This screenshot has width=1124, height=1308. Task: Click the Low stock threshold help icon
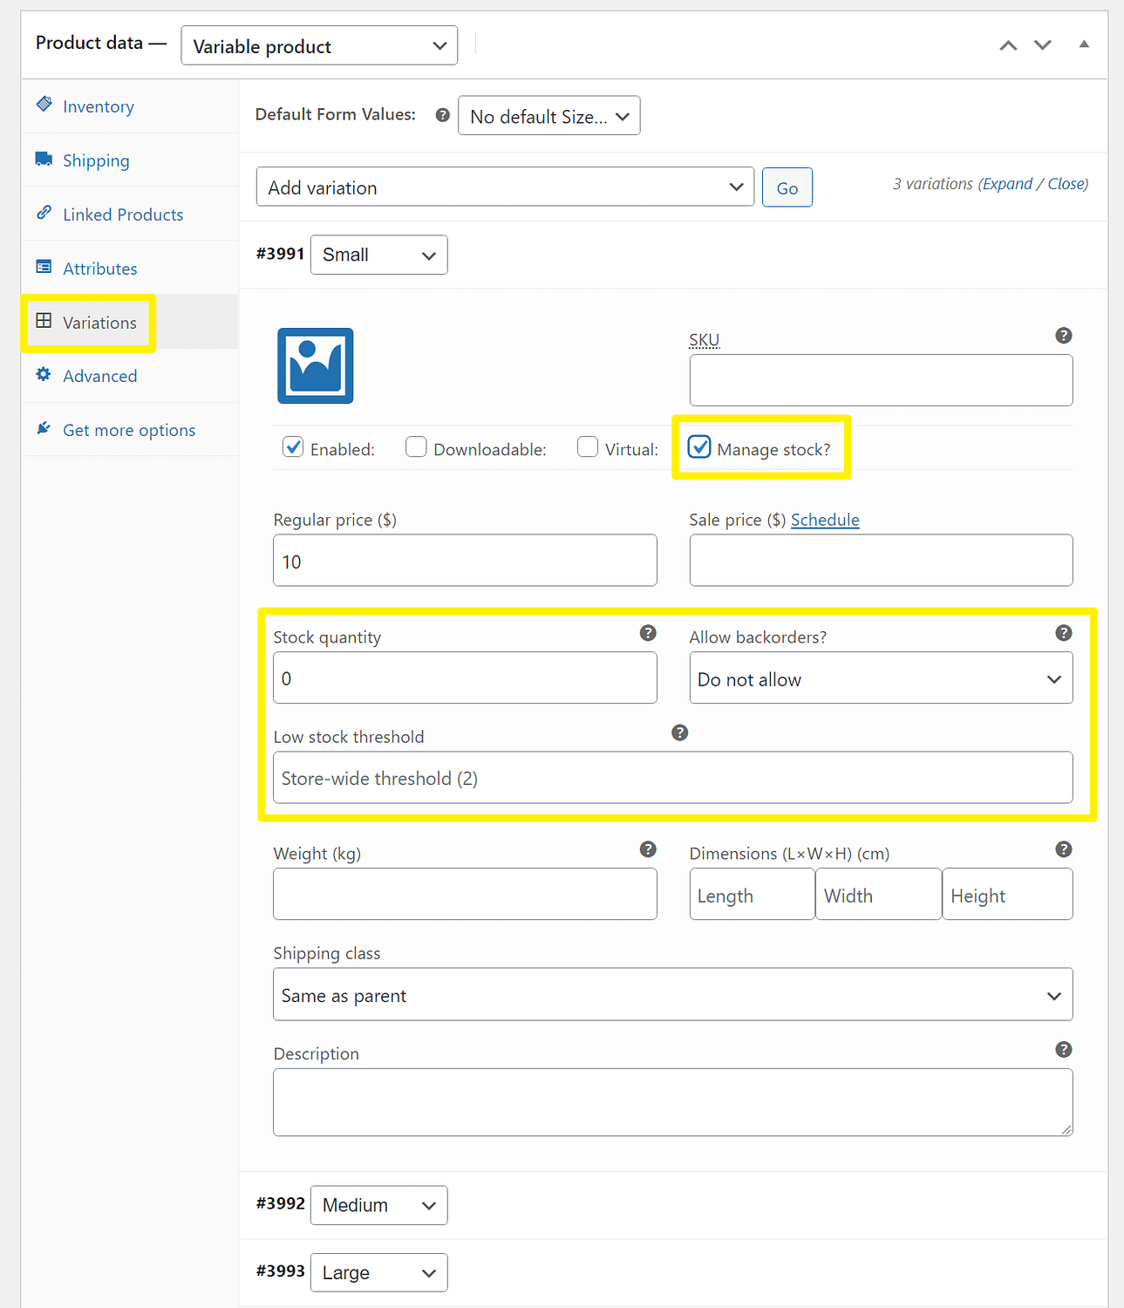(680, 732)
